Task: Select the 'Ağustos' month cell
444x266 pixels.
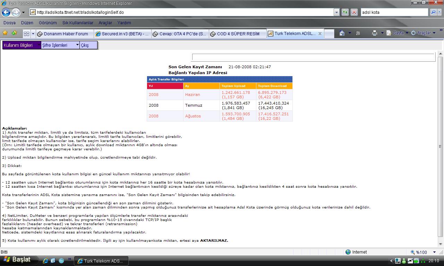Action: [x=201, y=116]
